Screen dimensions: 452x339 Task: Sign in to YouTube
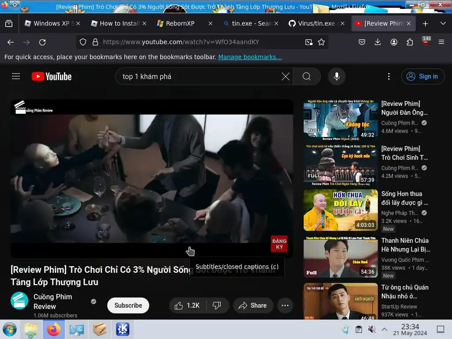click(x=422, y=76)
